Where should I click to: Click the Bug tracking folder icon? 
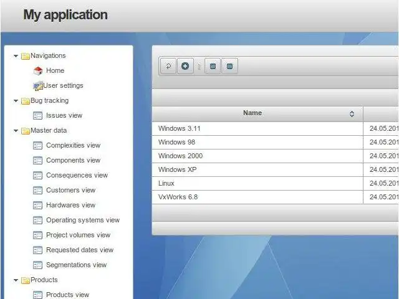26,101
